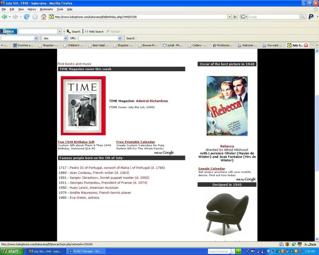Switch to BOINC Manager taskbar button
The height and width of the screenshot is (255, 319).
(86, 251)
